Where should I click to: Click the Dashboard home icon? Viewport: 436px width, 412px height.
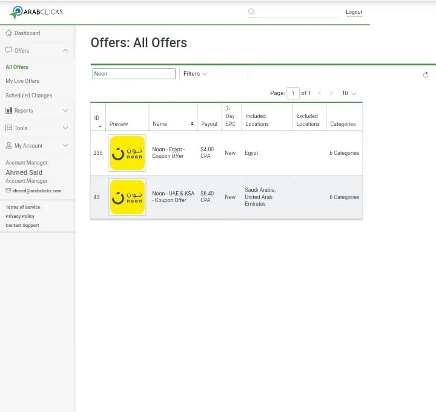(9, 33)
